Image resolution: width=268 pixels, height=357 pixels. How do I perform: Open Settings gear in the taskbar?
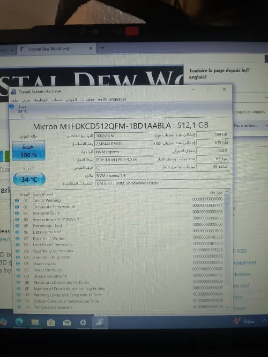point(83,323)
